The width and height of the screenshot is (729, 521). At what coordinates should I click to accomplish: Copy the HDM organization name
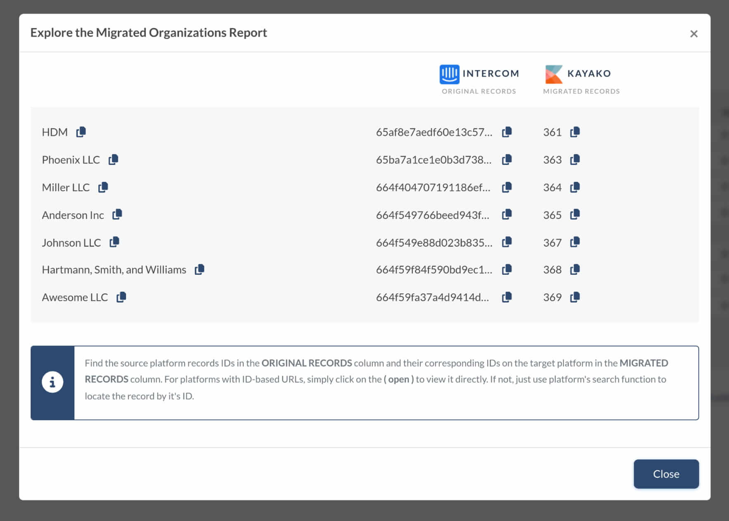81,132
